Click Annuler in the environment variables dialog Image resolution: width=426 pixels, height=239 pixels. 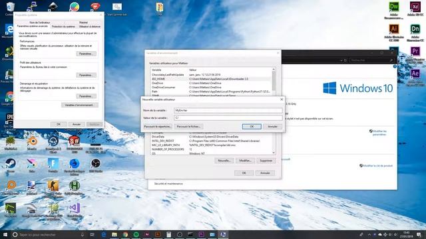(265, 173)
